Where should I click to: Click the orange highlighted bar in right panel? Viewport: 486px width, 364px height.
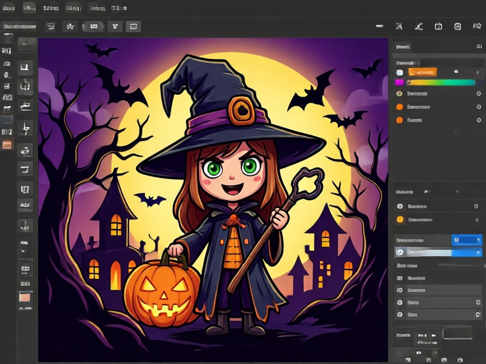pyautogui.click(x=422, y=73)
